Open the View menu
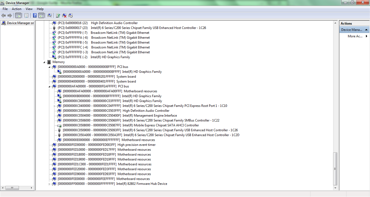 tap(29, 9)
